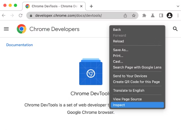Choose Reload in context menu
The height and width of the screenshot is (130, 181).
(137, 41)
